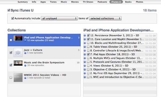Image resolution: width=161 pixels, height=100 pixels.
Task: Click the WWDC 2011 Session Videos thumbnail
Action: tap(18, 77)
